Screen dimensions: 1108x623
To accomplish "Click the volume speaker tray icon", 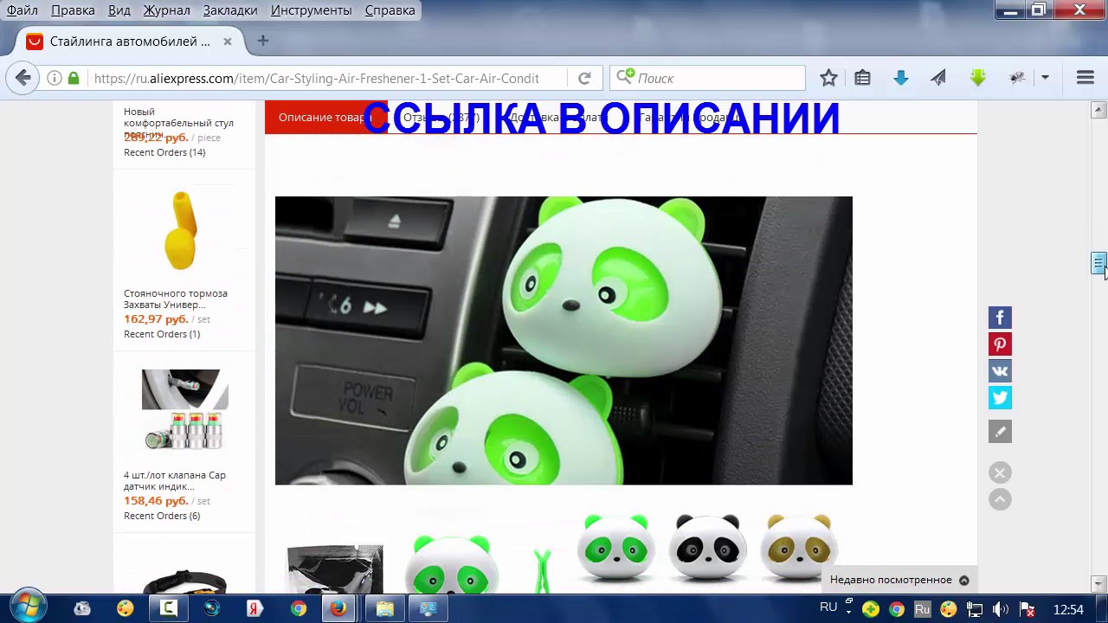I will click(x=1001, y=609).
